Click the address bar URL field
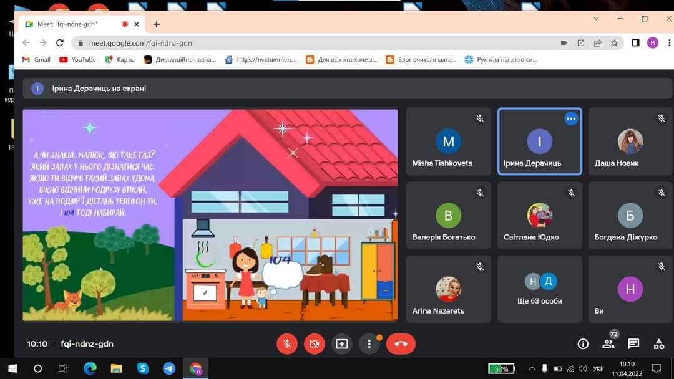Screen dimensions: 674x379 312,43
